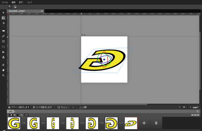Toggle the code view button
This screenshot has height=131, width=202.
pyautogui.click(x=43, y=107)
